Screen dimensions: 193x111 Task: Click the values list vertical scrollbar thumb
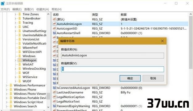191,43
